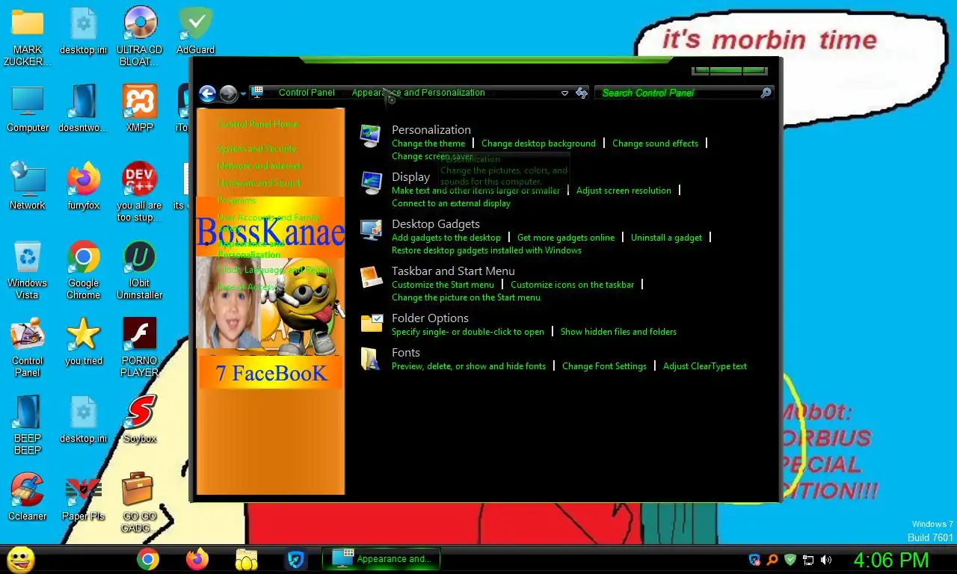Open Control Panel Home in sidebar

258,124
